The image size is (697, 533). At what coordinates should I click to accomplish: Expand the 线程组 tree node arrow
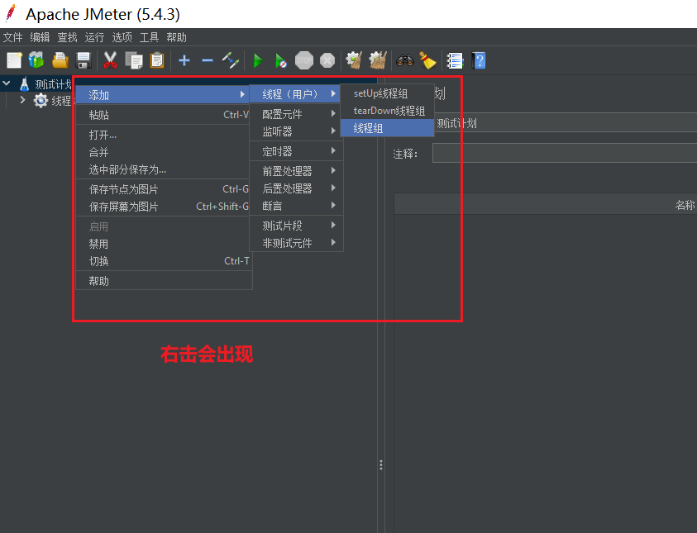(x=22, y=100)
